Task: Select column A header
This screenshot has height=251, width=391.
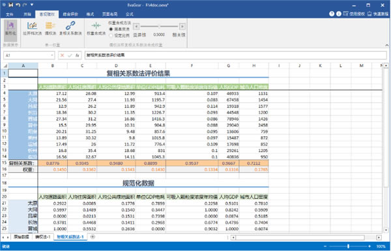Action: (x=23, y=66)
